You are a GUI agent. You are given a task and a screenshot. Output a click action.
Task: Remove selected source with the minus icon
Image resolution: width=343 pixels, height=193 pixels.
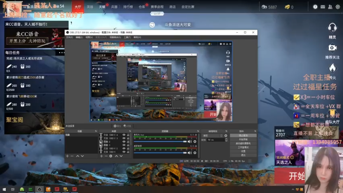click(x=106, y=156)
